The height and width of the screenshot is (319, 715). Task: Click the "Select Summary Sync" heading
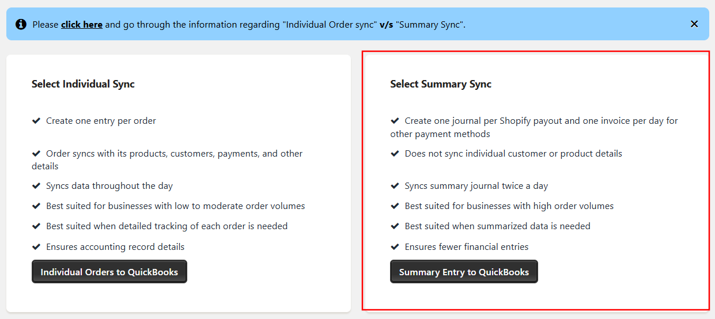click(441, 84)
